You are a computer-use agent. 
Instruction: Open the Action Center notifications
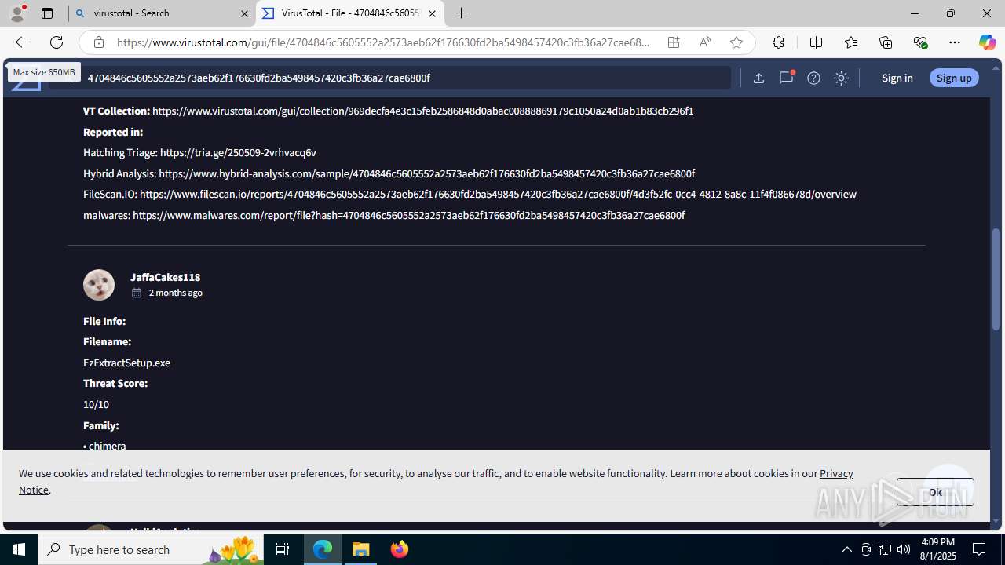(979, 549)
